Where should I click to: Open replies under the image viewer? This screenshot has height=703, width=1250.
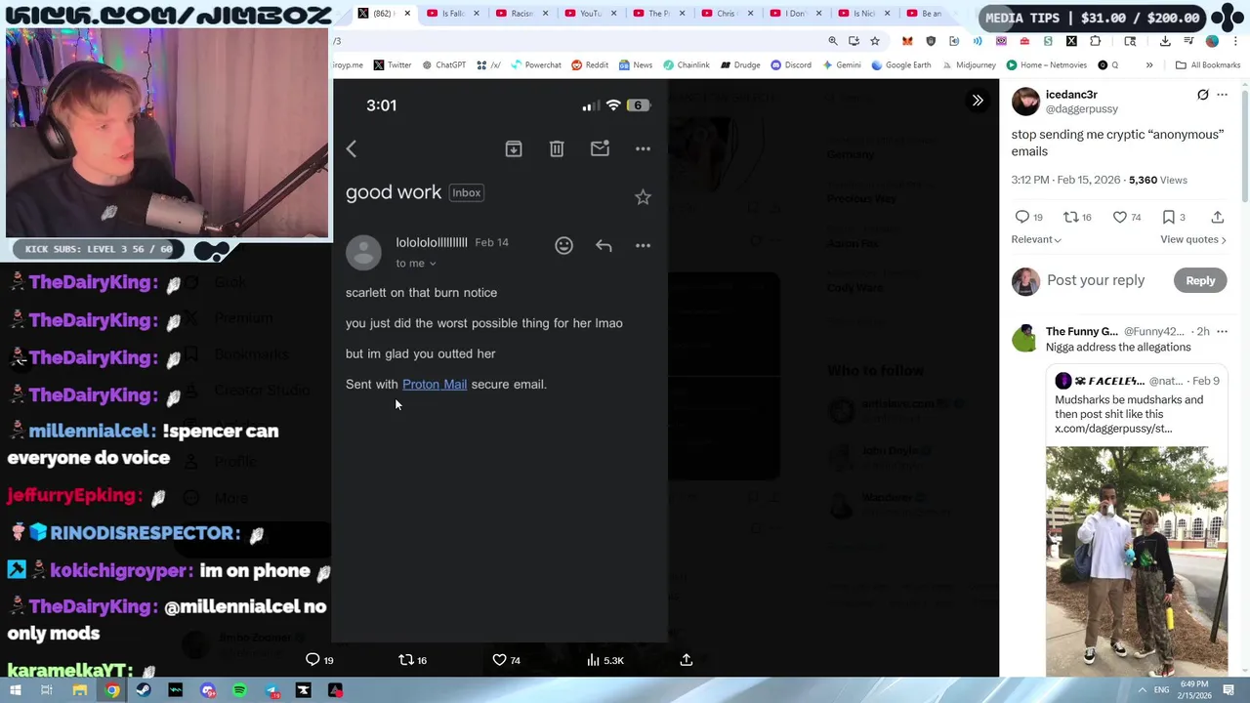pos(319,660)
